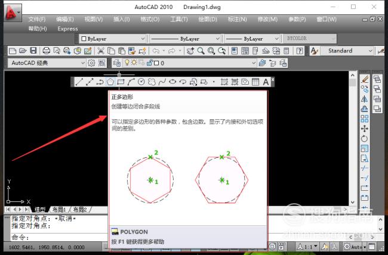The width and height of the screenshot is (388, 255).
Task: Toggle the layer 0 light bulb on/off
Action: tap(127, 63)
